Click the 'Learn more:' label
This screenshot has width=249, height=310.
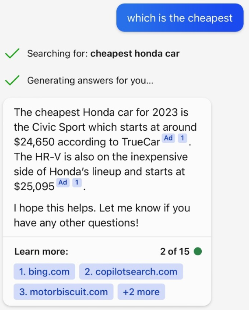[x=41, y=251]
